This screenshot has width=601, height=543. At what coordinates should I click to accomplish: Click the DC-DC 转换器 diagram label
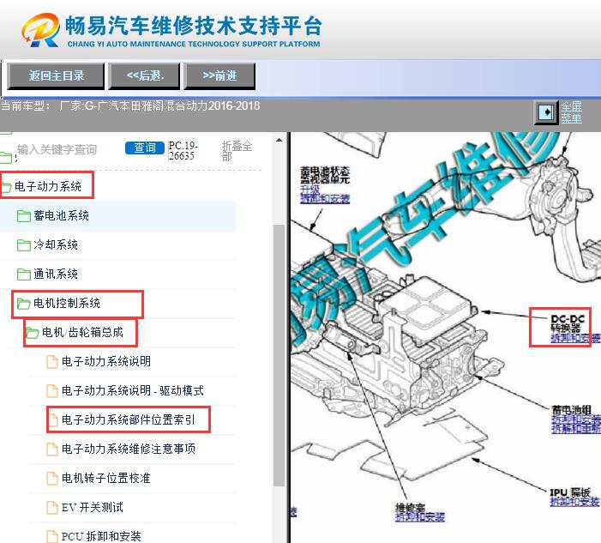pyautogui.click(x=568, y=323)
